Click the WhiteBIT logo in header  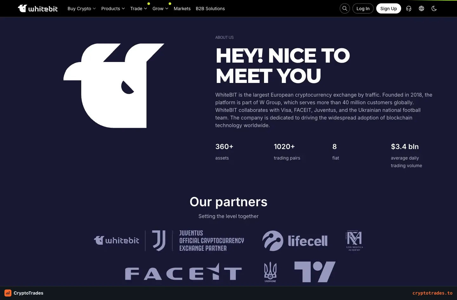38,9
